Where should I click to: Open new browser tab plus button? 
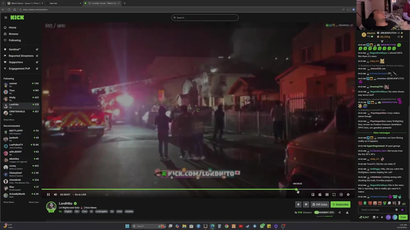point(124,3)
